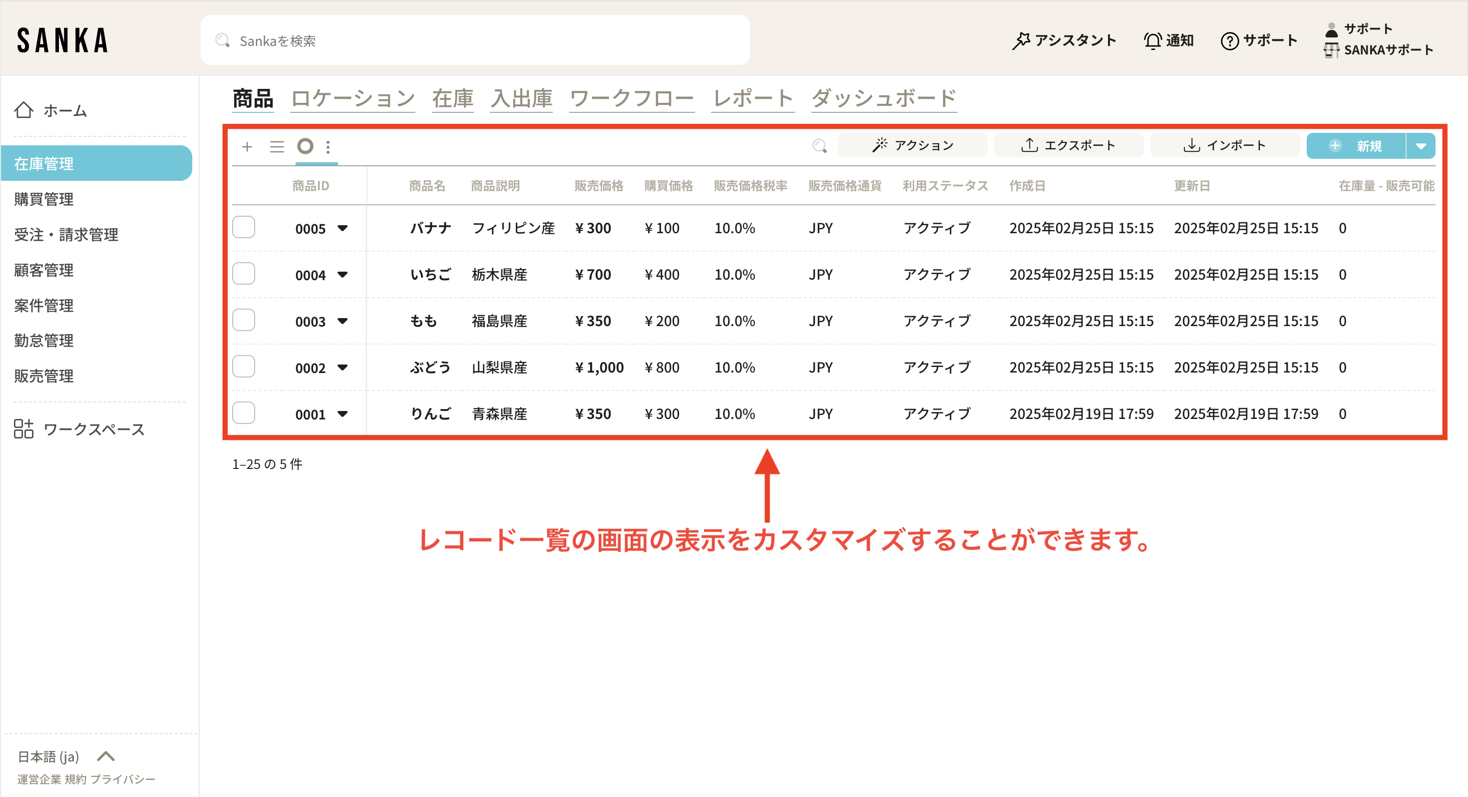The width and height of the screenshot is (1468, 797).
Task: Click the plus icon to add a view
Action: tap(247, 146)
